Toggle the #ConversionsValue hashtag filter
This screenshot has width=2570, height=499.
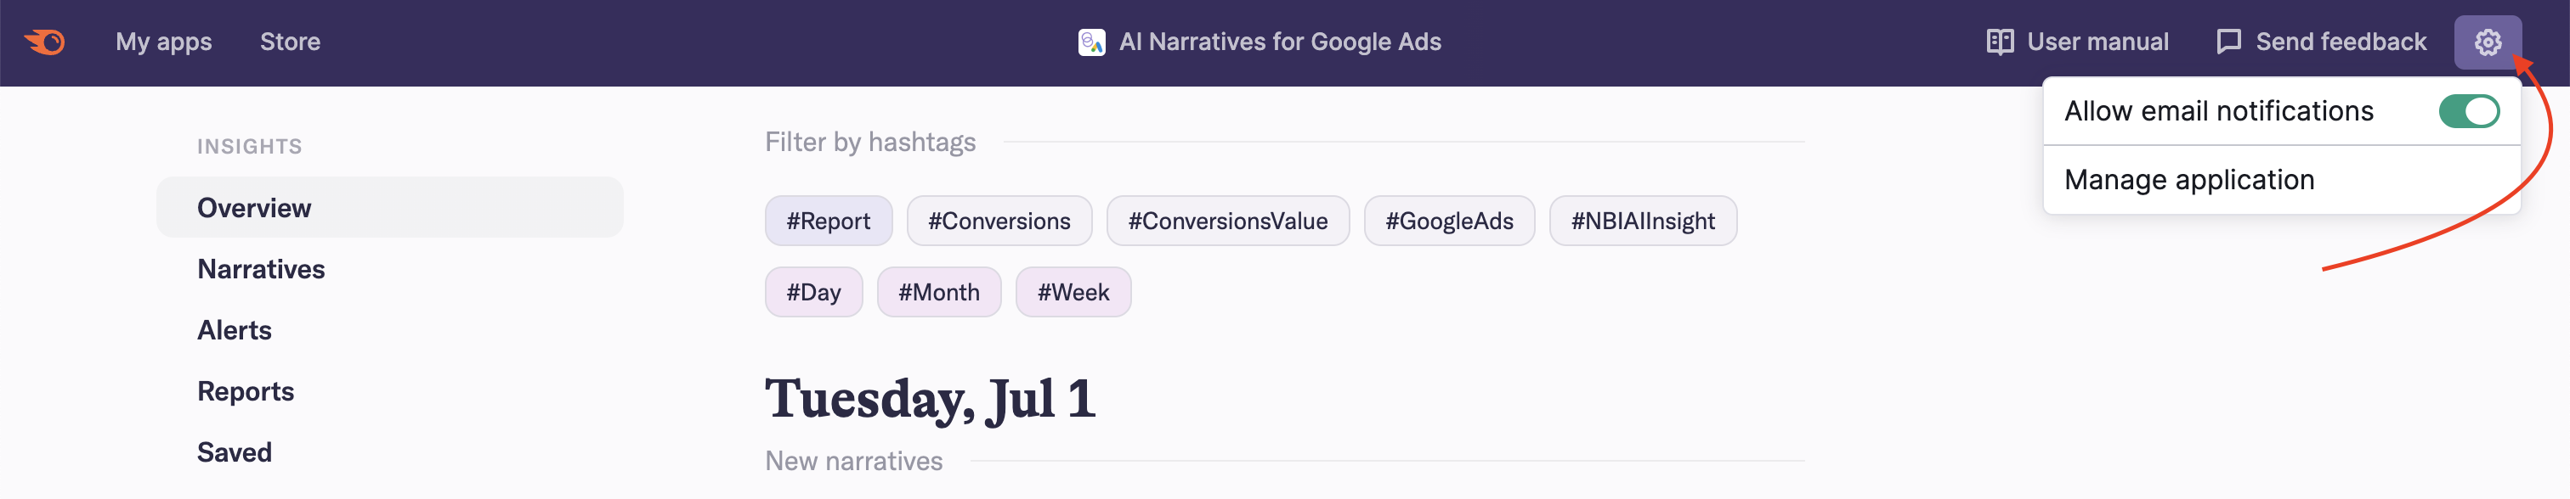(1227, 221)
